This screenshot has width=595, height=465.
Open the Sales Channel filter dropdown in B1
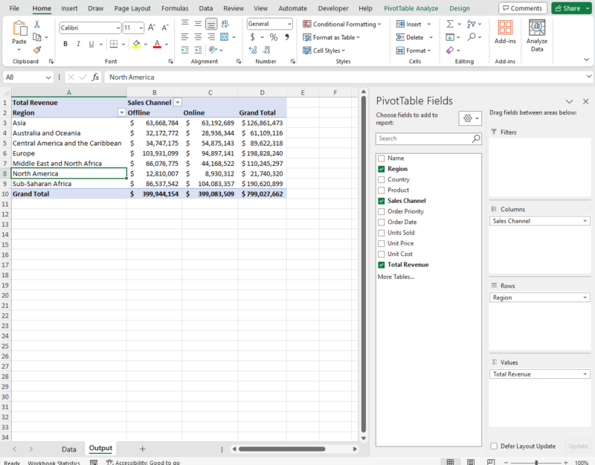pyautogui.click(x=176, y=101)
